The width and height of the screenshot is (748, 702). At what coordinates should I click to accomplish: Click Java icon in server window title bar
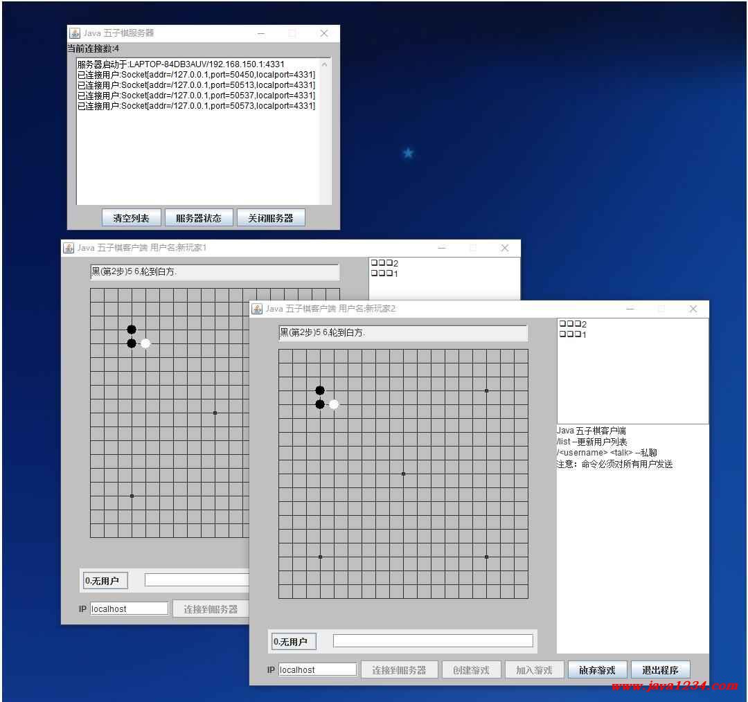coord(75,33)
